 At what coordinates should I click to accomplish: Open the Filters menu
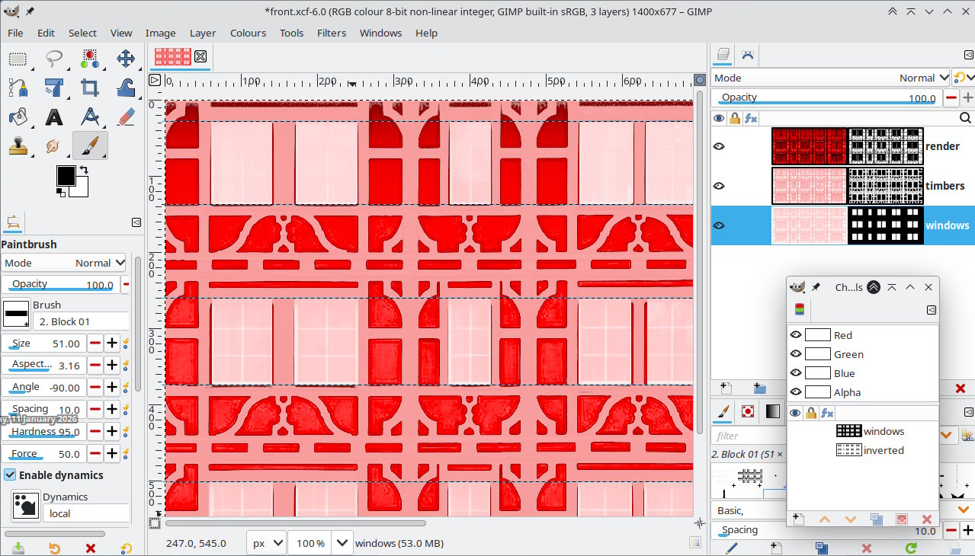[332, 33]
